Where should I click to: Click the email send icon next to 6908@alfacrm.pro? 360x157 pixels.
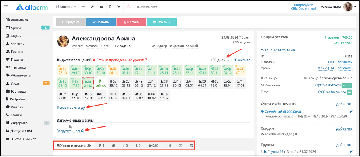click(349, 92)
